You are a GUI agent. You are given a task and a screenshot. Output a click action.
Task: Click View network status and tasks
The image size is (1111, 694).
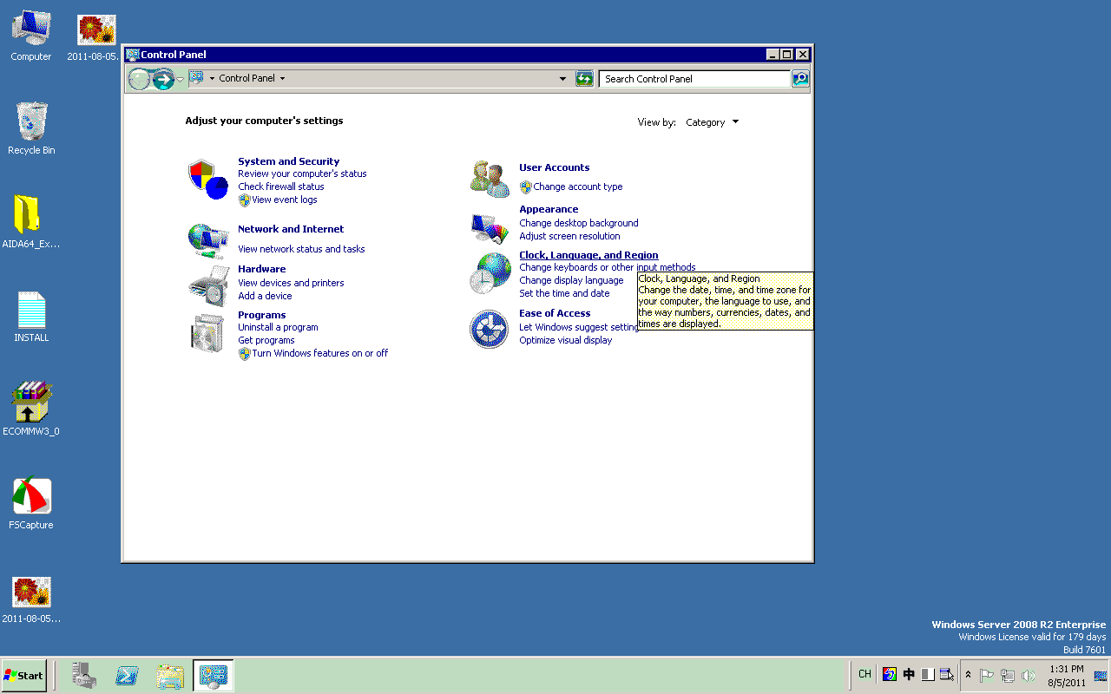click(x=301, y=249)
